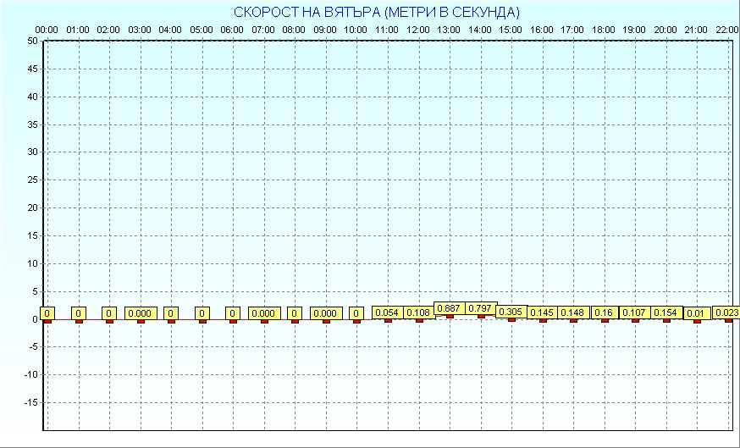The image size is (740, 448).
Task: Click the 50 value on vertical axis
Action: coord(32,41)
